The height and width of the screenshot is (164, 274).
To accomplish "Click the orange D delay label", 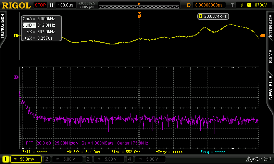I will [189, 5].
